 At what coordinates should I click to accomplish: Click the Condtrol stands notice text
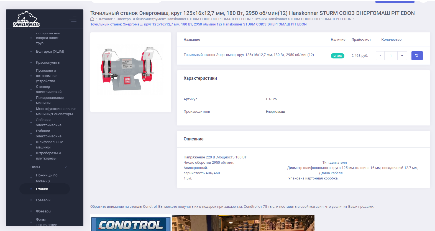(232, 207)
